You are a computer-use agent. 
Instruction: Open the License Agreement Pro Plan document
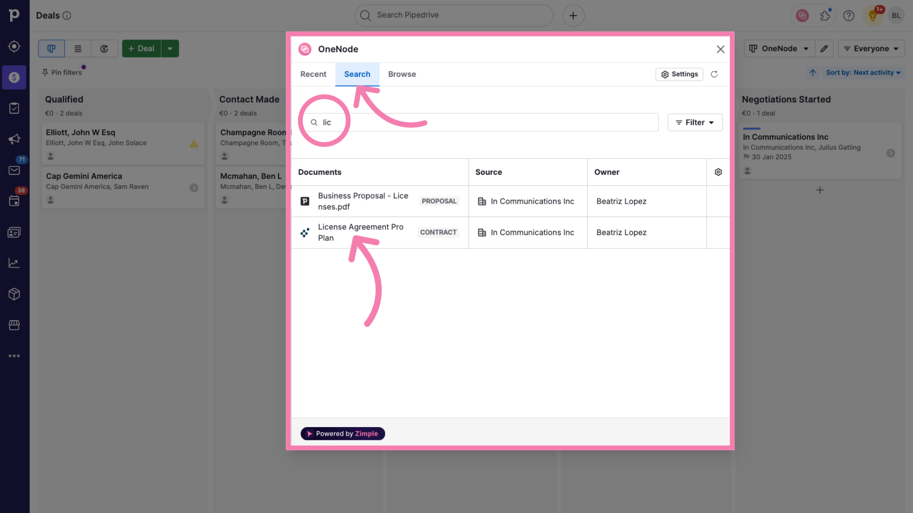[x=360, y=232]
